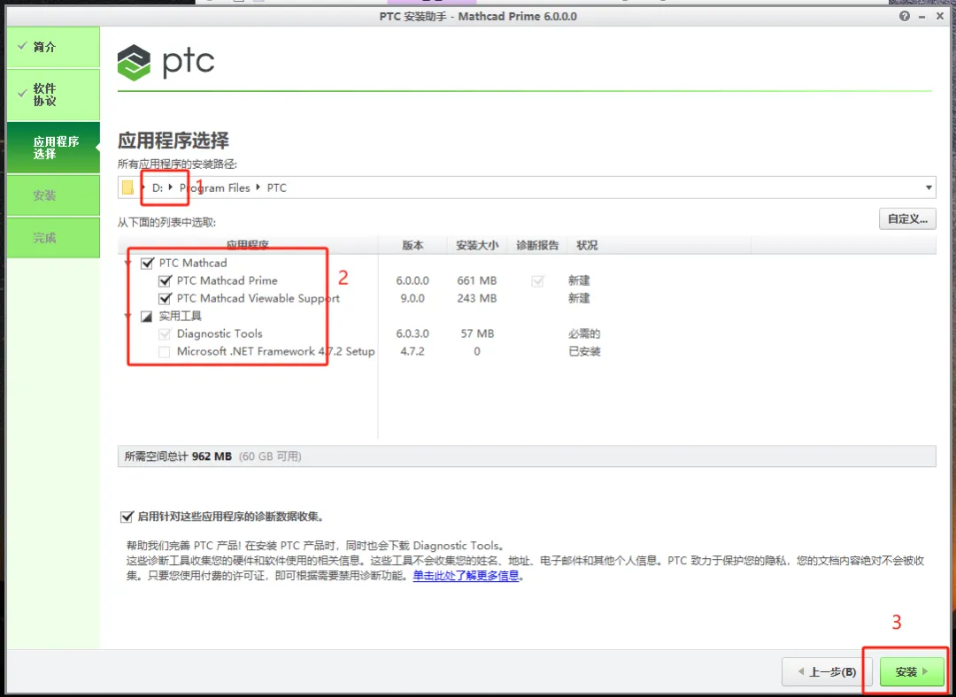Toggle the PTC Mathcad group checkbox
The height and width of the screenshot is (697, 956).
tap(147, 264)
